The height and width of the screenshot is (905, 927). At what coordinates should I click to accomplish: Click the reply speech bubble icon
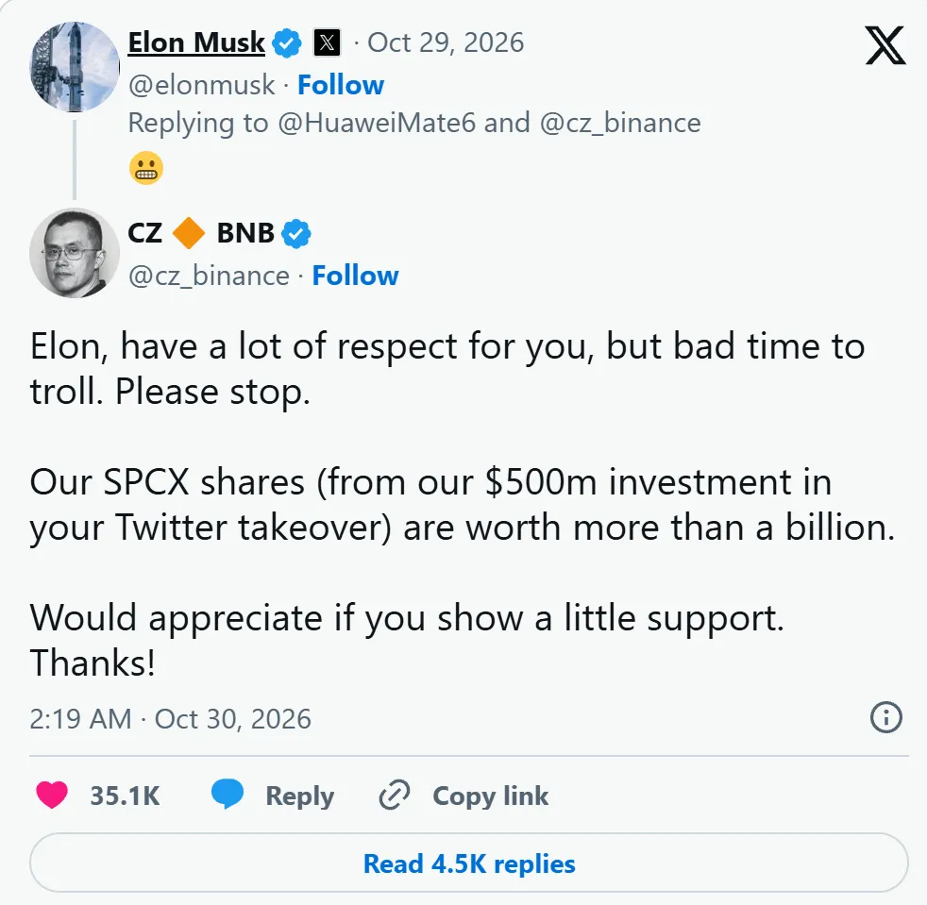pyautogui.click(x=228, y=794)
